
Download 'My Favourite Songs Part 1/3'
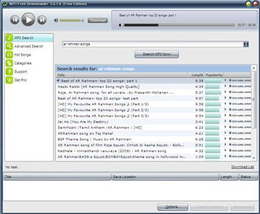click(240, 104)
